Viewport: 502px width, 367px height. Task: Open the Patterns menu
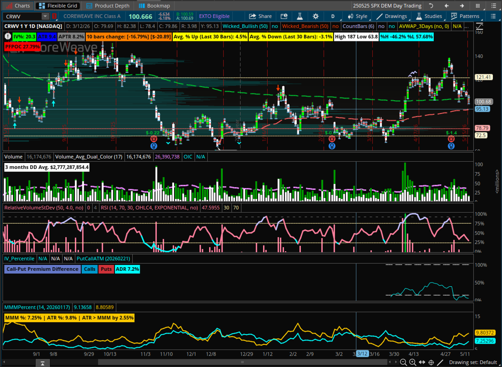coord(465,16)
